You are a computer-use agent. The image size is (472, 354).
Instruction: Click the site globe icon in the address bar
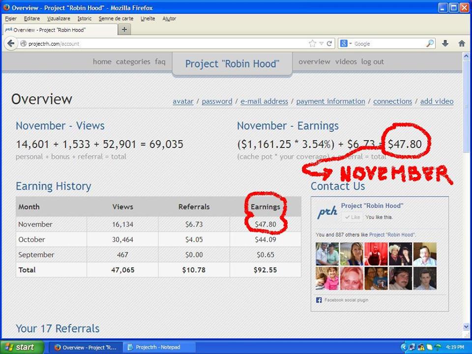click(23, 44)
